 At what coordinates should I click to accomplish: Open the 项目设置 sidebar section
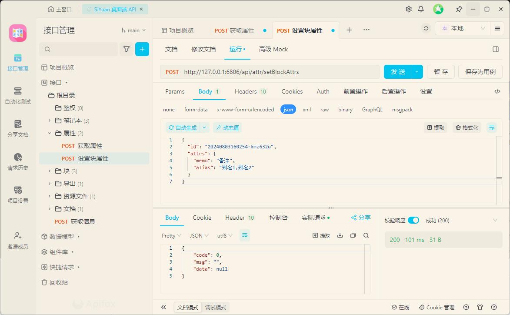click(x=17, y=195)
